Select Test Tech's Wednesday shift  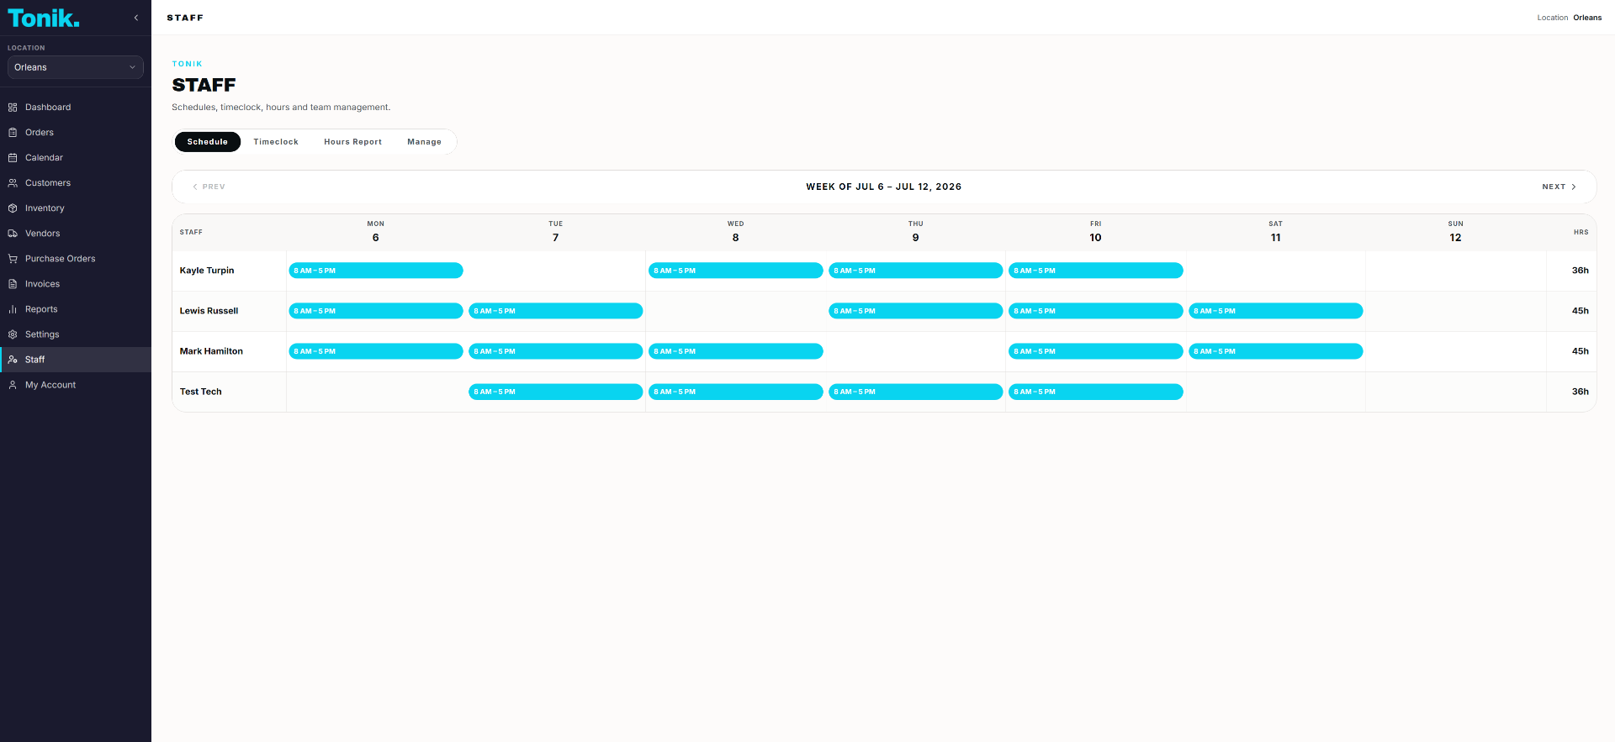click(x=736, y=392)
